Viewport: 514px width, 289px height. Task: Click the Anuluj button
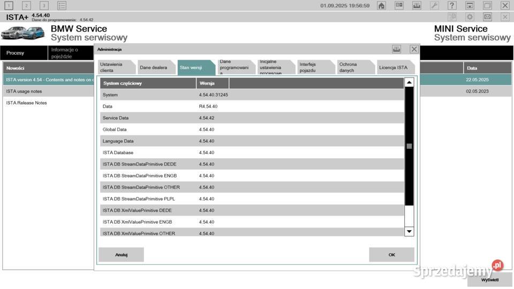click(122, 255)
